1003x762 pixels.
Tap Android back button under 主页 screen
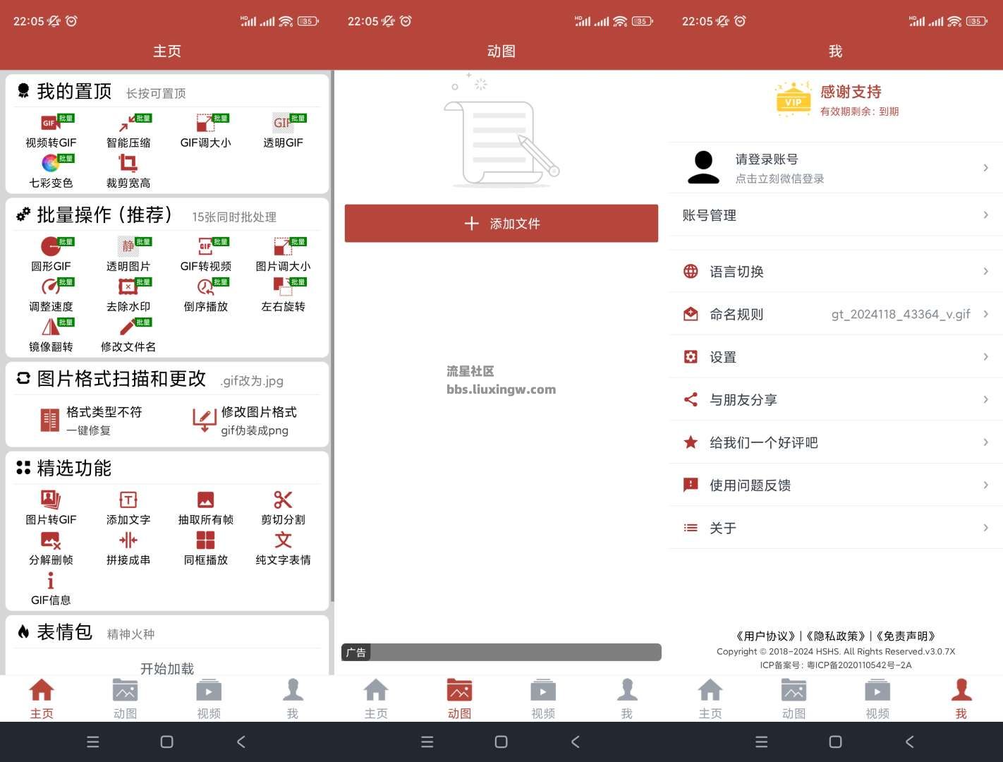(x=241, y=742)
